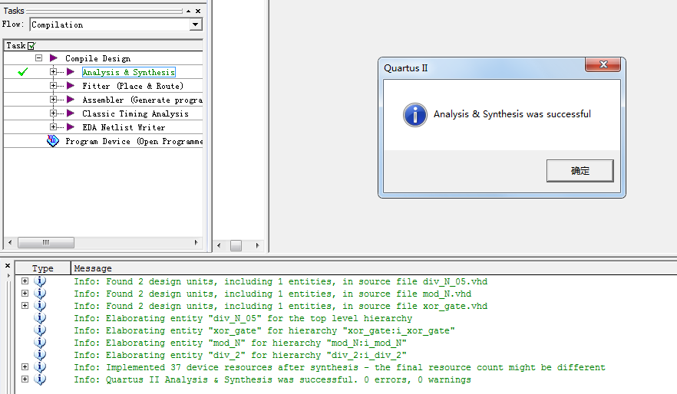
Task: Select the Fitter (Place & Route) task label
Action: click(133, 86)
